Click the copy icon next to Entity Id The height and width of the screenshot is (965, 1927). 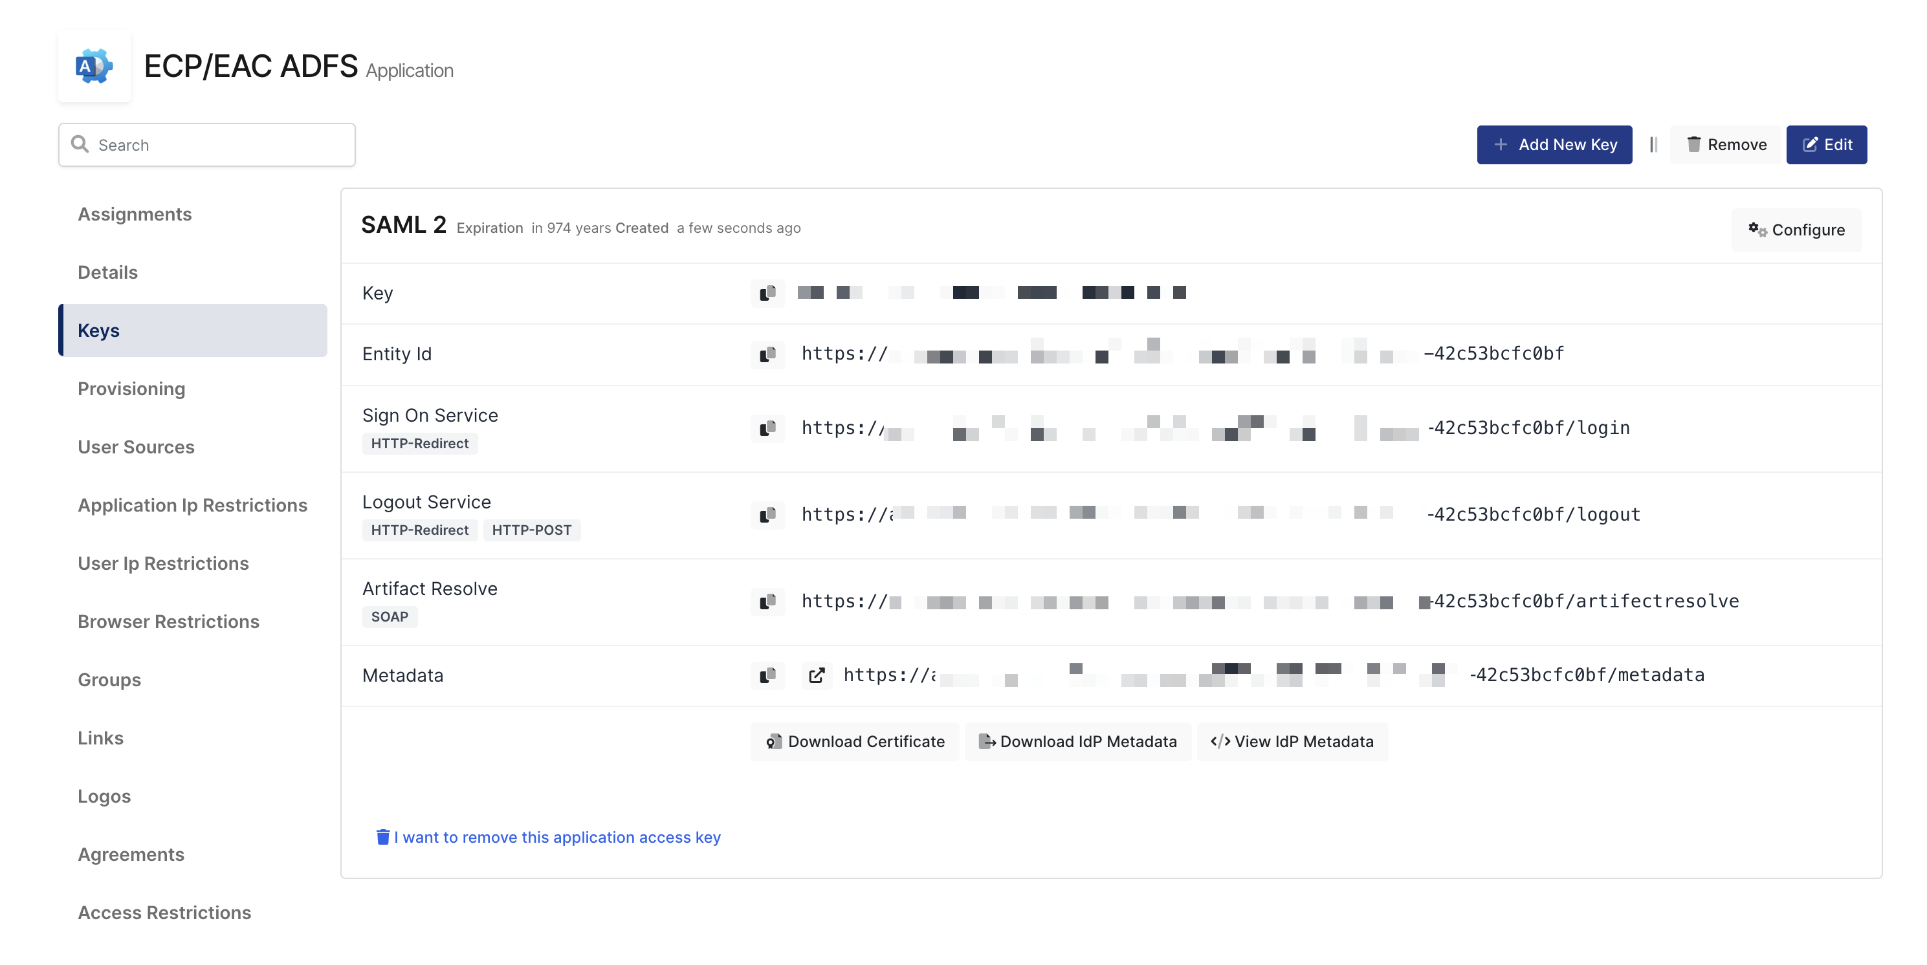pyautogui.click(x=766, y=353)
